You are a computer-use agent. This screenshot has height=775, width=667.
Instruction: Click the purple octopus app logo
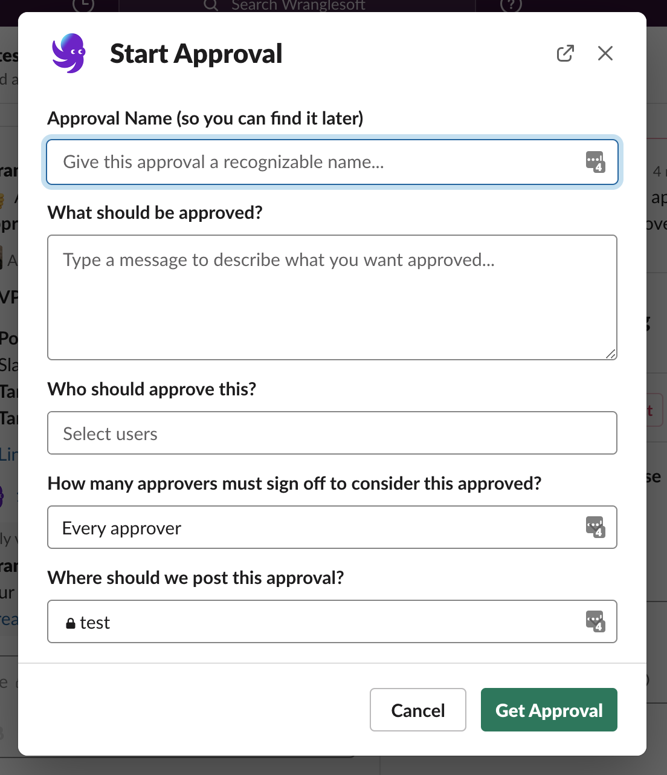(x=68, y=53)
